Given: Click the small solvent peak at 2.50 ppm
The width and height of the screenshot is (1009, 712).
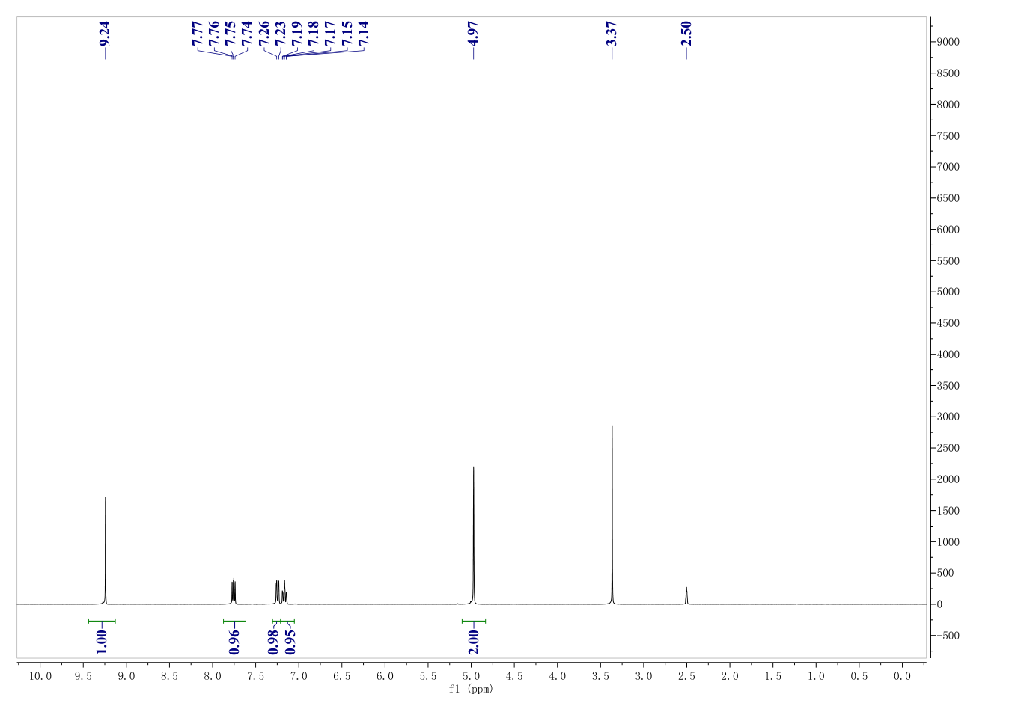Looking at the screenshot, I should coord(686,595).
